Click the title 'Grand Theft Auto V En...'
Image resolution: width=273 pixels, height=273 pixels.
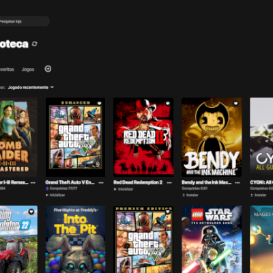(70, 182)
